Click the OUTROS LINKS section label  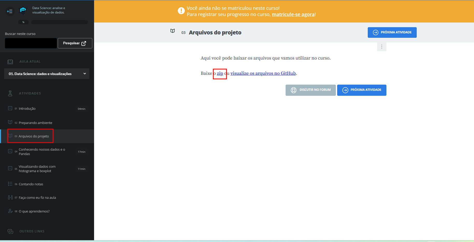coord(32,231)
